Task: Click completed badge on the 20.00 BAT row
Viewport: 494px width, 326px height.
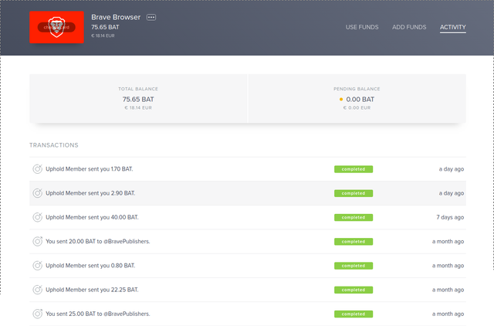Action: 354,242
